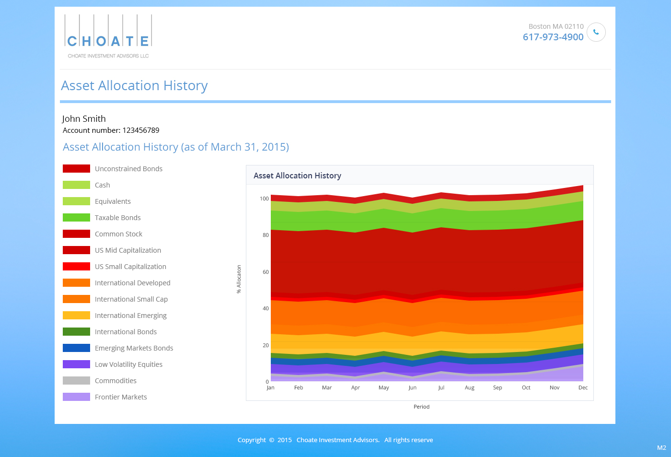Viewport: 671px width, 457px height.
Task: Click the account holder name John Smith
Action: (x=84, y=118)
